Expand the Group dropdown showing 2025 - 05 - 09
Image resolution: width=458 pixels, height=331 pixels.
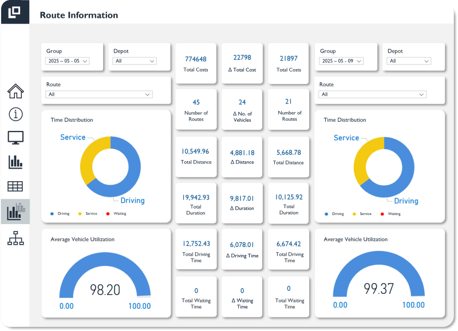[x=341, y=61]
